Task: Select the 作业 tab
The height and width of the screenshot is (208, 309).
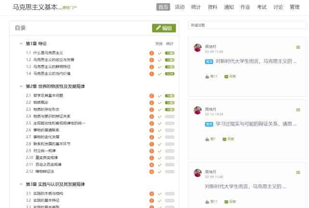Action: (x=245, y=7)
